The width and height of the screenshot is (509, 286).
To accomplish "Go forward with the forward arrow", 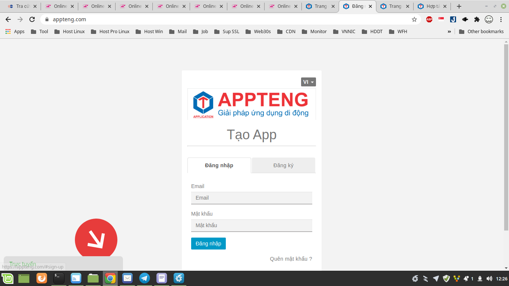I will coord(20,19).
